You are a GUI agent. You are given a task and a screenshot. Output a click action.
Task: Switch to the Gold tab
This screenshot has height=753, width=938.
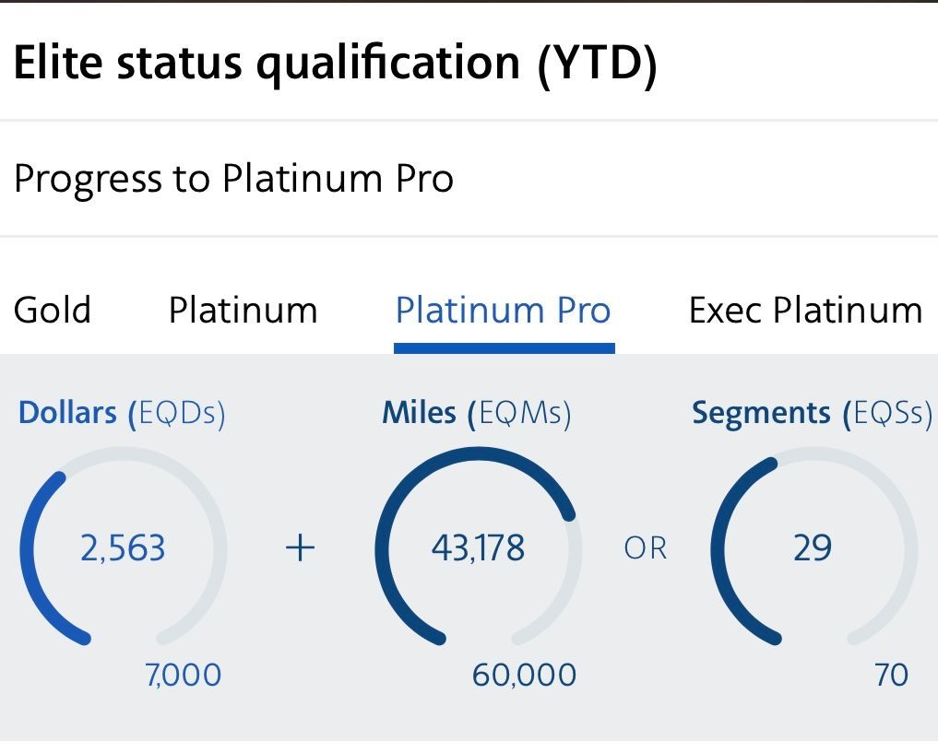point(52,311)
